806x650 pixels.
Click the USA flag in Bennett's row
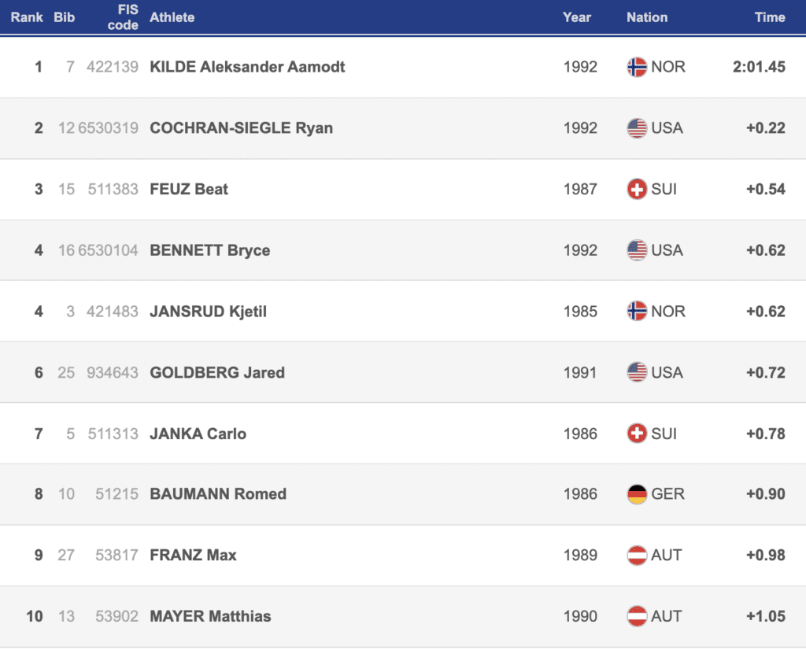click(637, 250)
